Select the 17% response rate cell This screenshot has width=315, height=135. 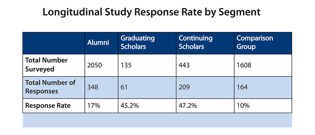click(x=94, y=106)
